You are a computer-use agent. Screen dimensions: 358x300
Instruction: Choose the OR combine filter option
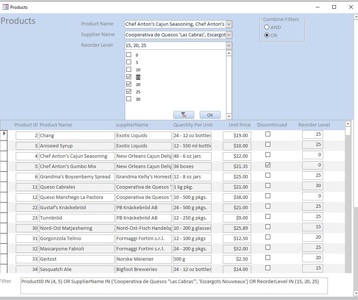pyautogui.click(x=267, y=35)
